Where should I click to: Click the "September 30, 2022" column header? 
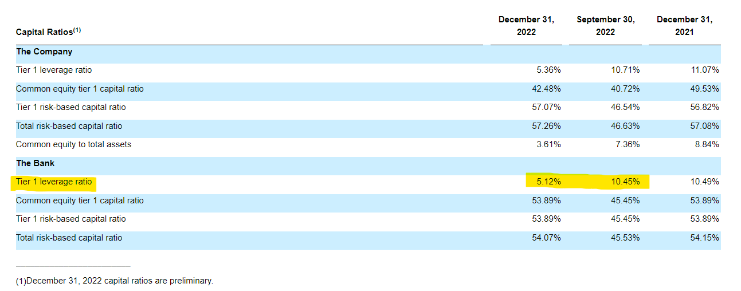(x=605, y=26)
